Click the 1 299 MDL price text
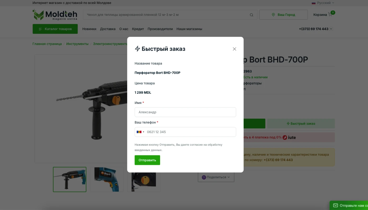368x210 pixels. tap(143, 93)
